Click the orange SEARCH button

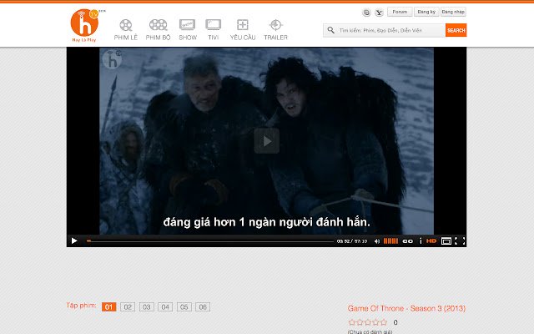click(x=456, y=30)
